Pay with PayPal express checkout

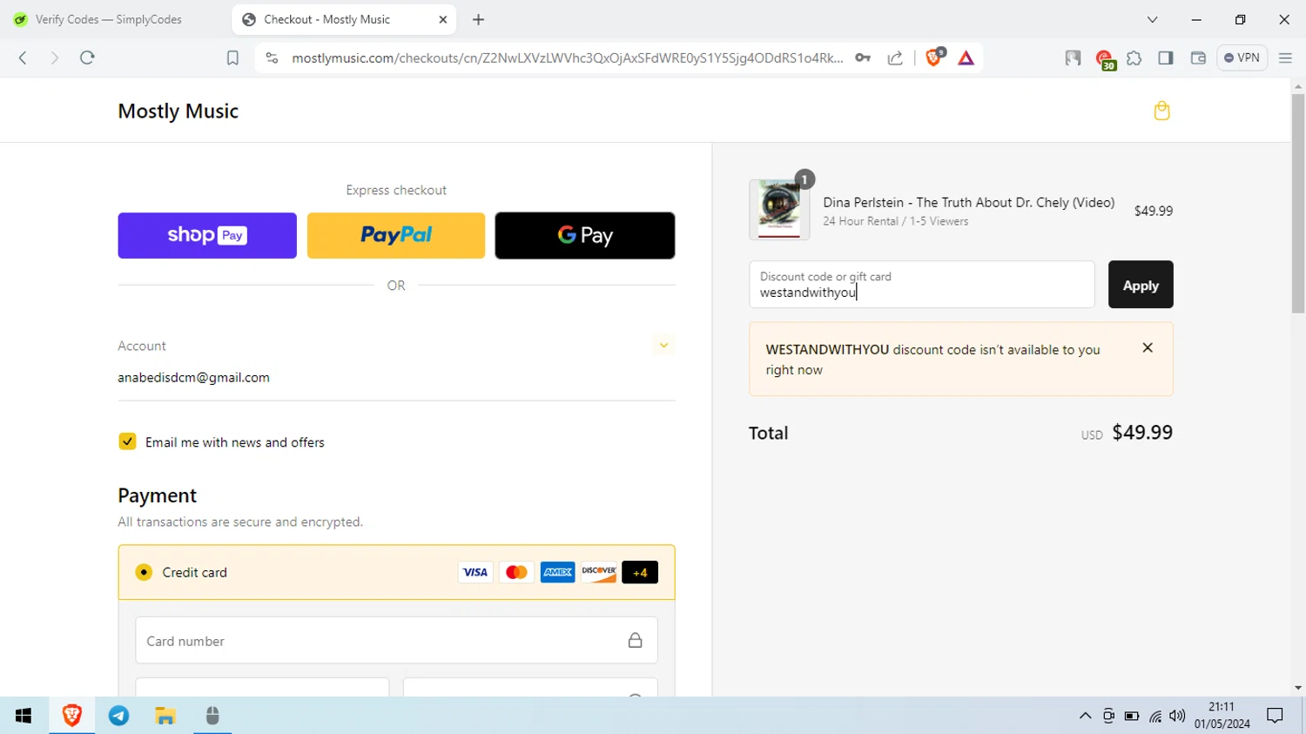[396, 235]
